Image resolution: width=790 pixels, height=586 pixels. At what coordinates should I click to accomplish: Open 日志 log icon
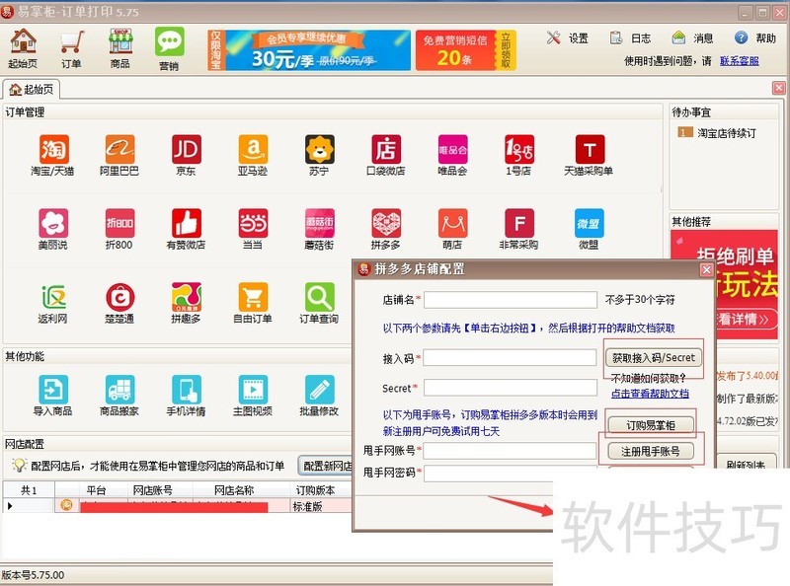pyautogui.click(x=630, y=38)
